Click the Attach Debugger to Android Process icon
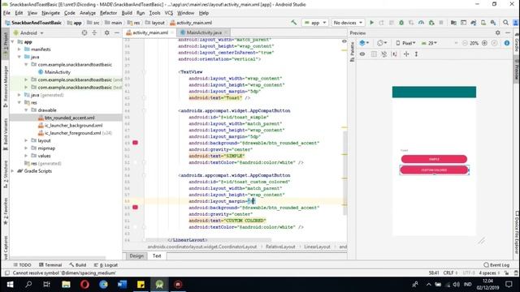Viewport: 520px width, 292px height. point(431,23)
